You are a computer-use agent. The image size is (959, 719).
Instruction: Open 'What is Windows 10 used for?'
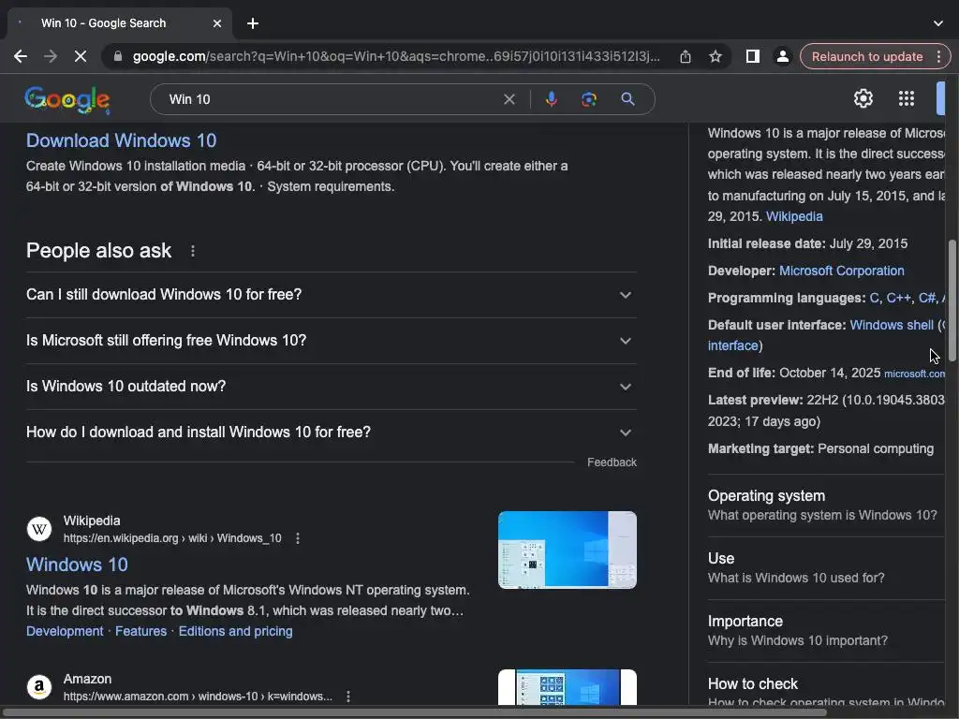click(826, 568)
